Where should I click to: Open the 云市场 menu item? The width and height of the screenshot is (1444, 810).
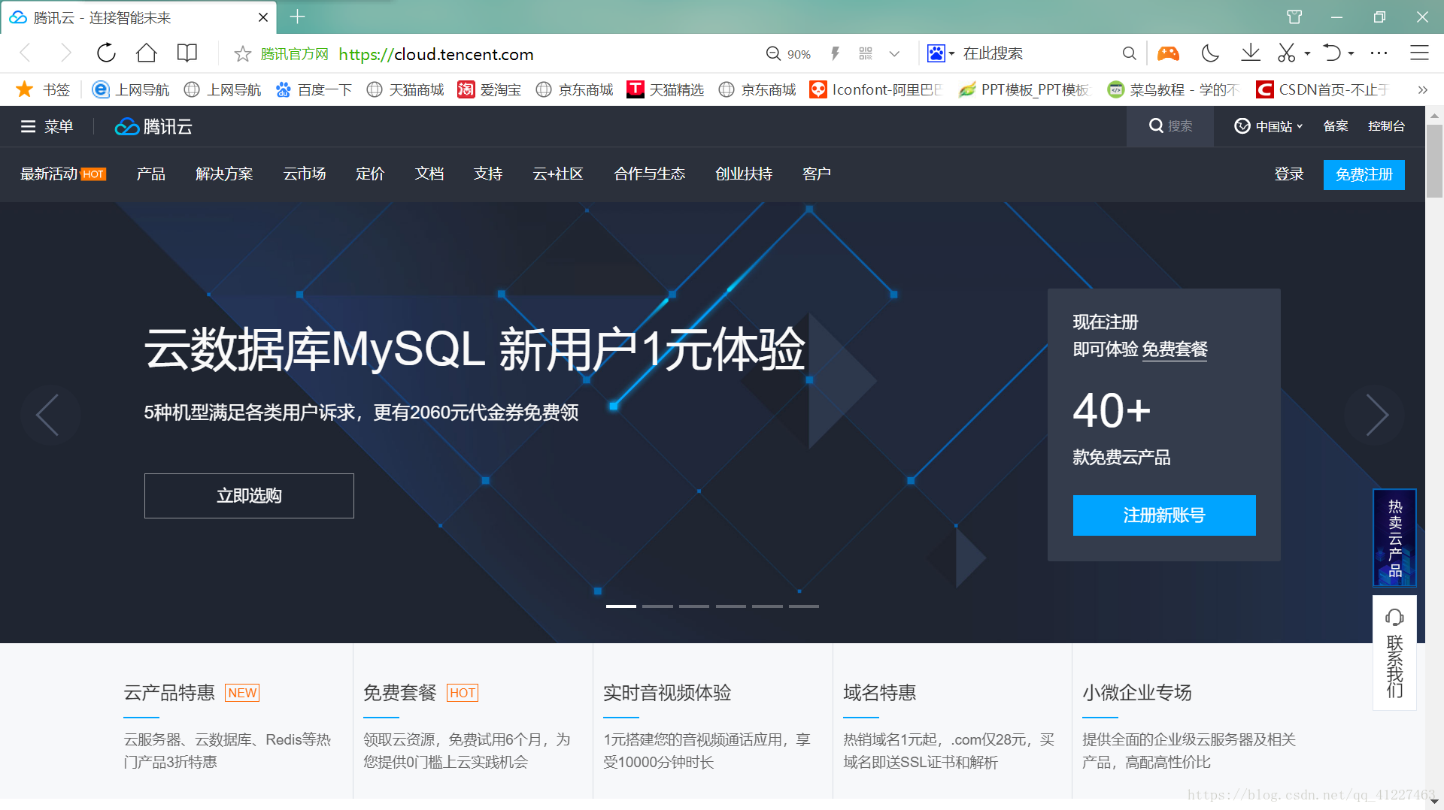pos(305,174)
